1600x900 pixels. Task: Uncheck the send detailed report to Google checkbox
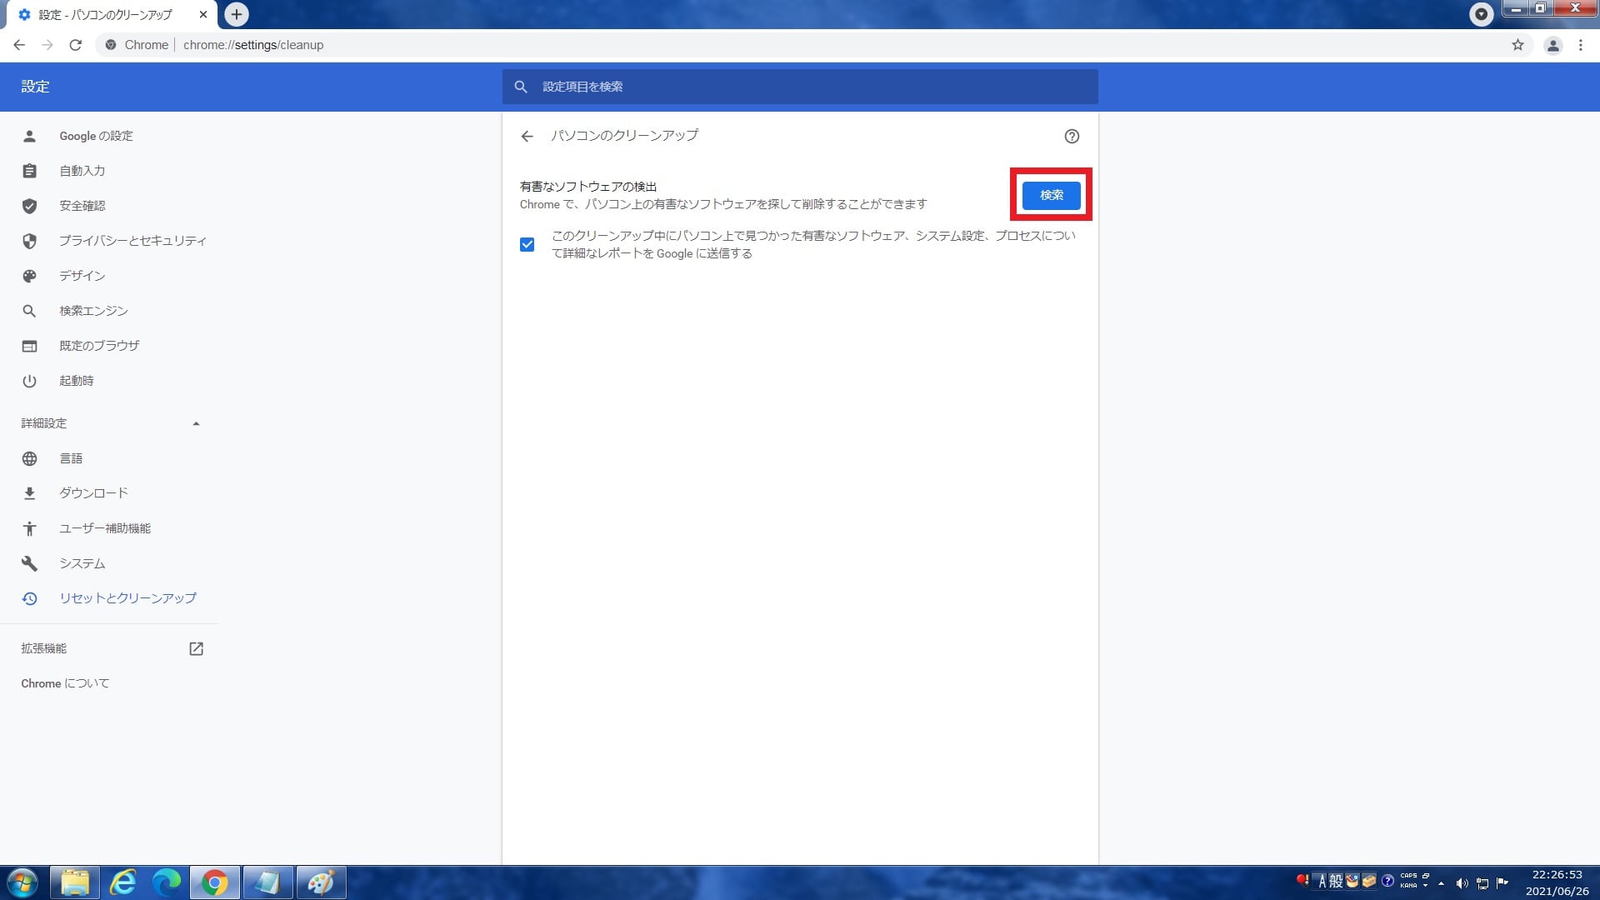527,244
